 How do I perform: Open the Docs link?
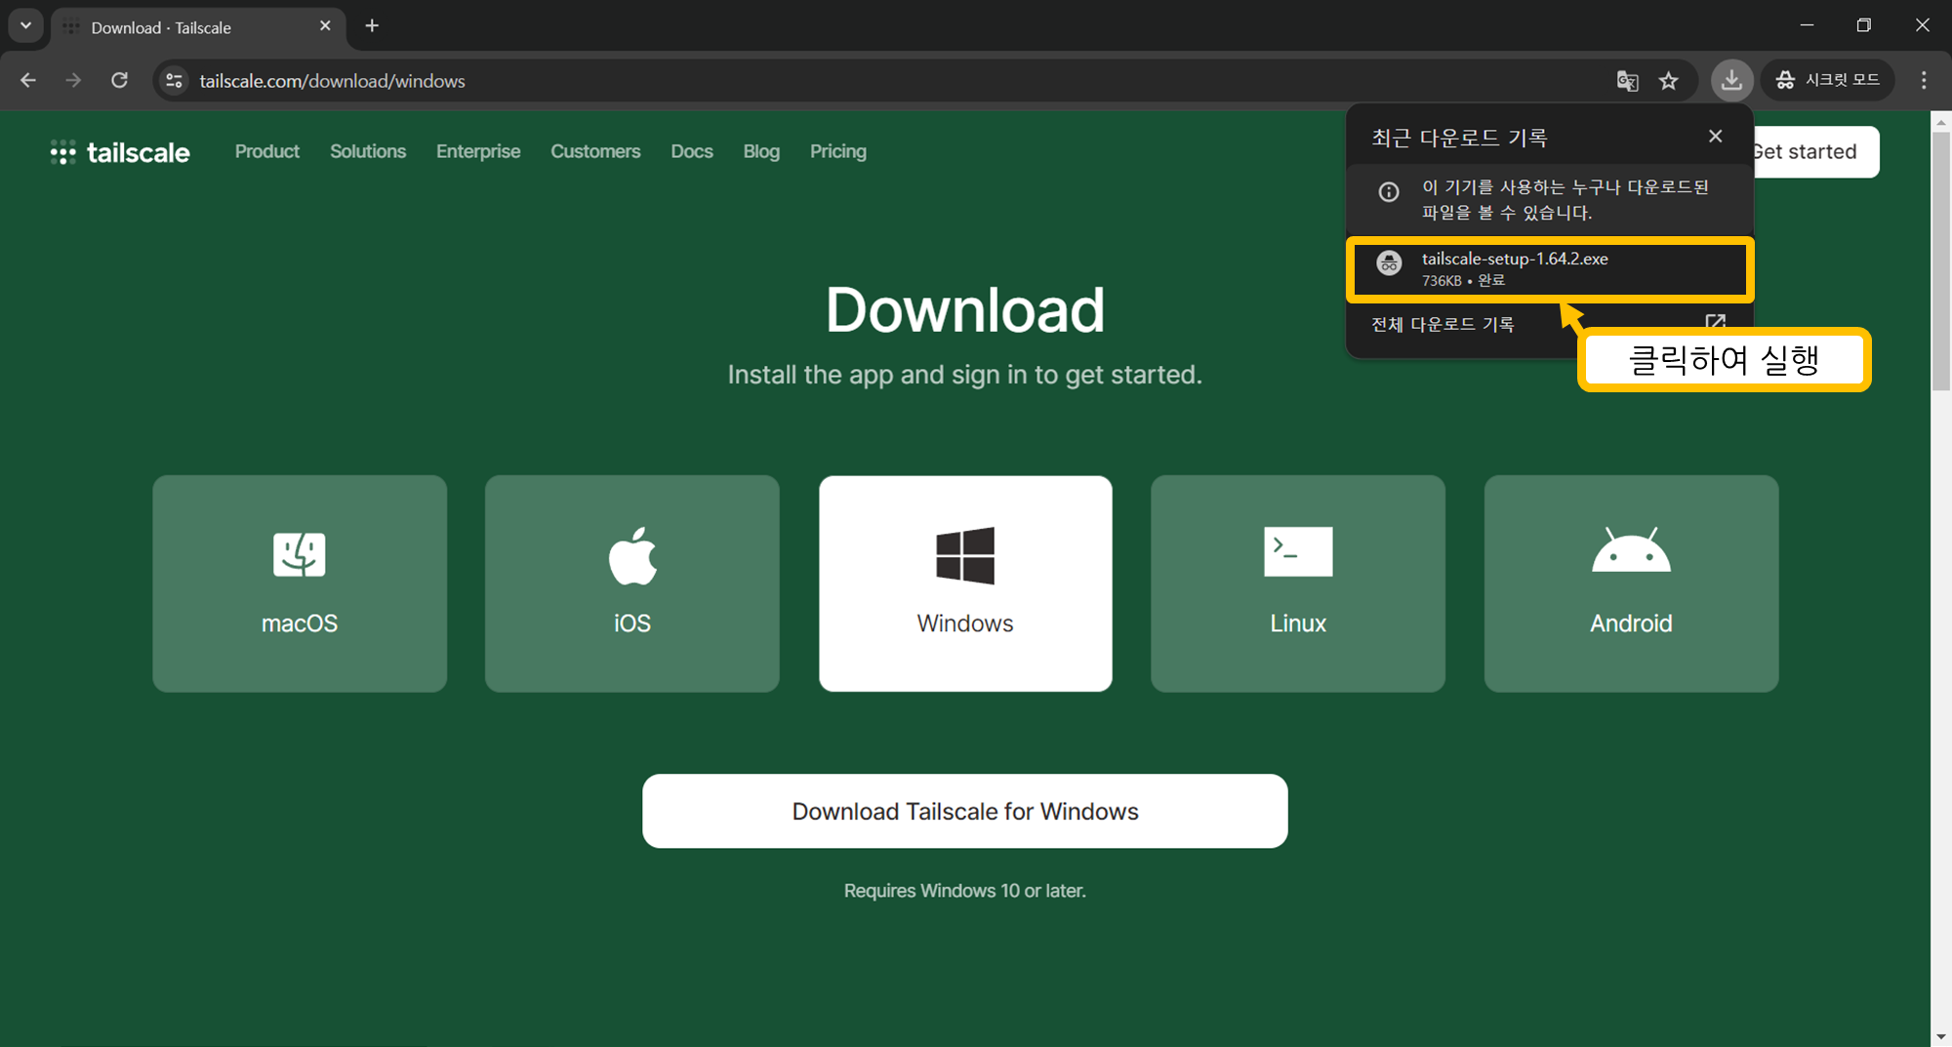coord(692,151)
